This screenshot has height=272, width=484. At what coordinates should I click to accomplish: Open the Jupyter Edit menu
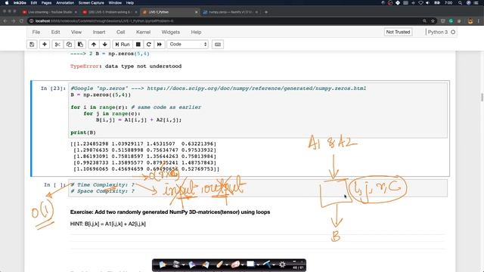(x=55, y=32)
